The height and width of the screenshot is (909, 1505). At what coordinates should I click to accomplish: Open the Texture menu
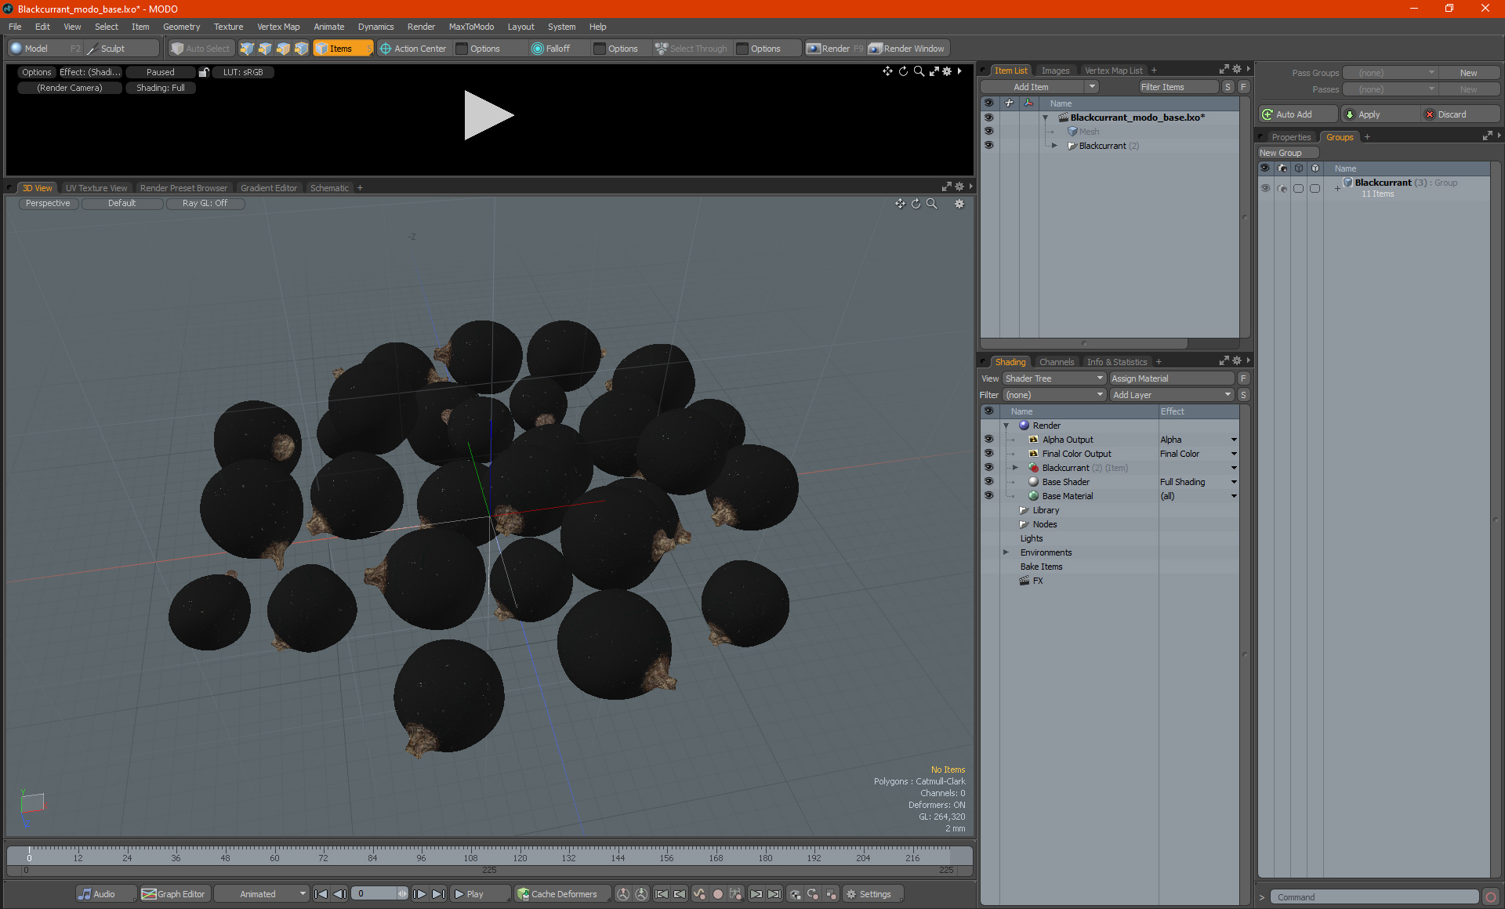click(228, 27)
